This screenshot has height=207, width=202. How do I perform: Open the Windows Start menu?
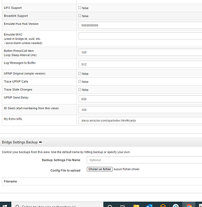pos(5,205)
